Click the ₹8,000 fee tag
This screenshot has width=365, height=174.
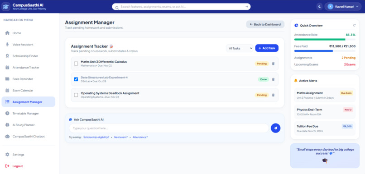click(347, 126)
